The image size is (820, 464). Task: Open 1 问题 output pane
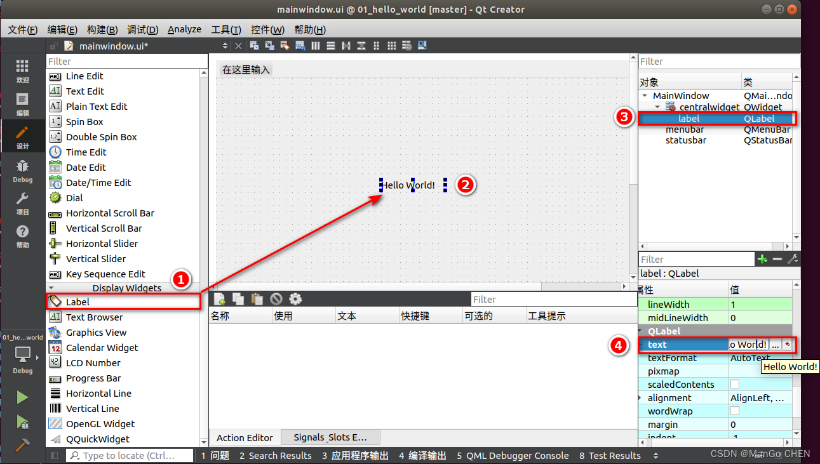click(x=215, y=456)
